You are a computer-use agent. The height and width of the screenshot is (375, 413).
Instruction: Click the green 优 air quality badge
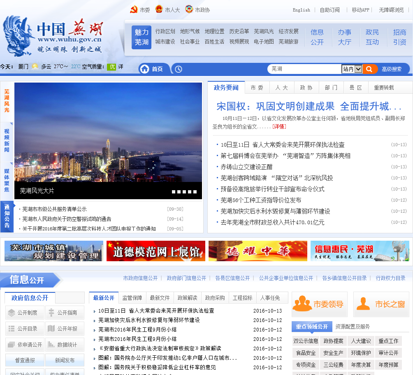click(111, 67)
